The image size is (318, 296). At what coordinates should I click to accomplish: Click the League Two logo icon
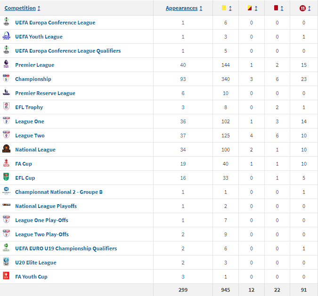(6, 134)
